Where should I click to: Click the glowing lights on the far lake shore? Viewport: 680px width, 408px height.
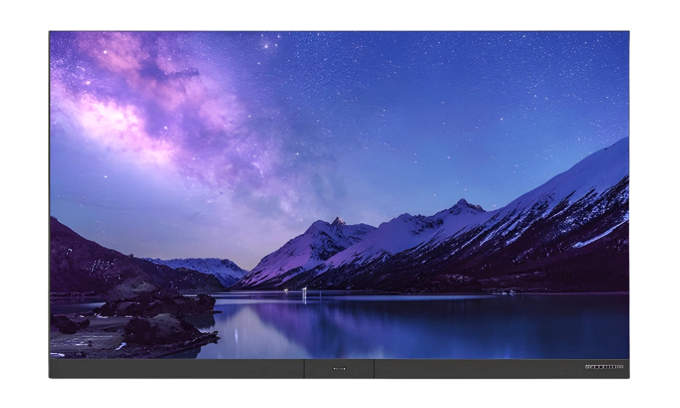[303, 293]
